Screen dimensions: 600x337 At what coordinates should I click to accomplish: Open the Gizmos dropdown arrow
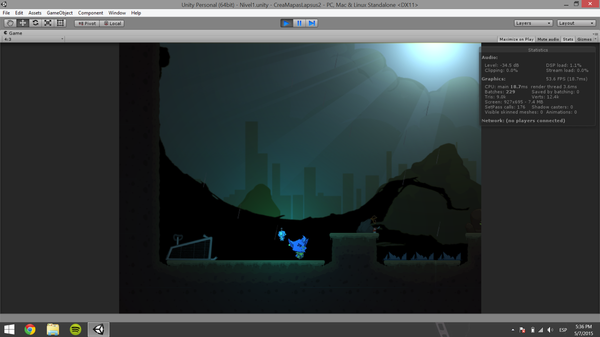(595, 39)
